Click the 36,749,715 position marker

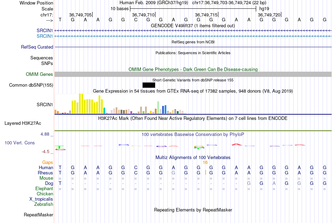click(206, 15)
